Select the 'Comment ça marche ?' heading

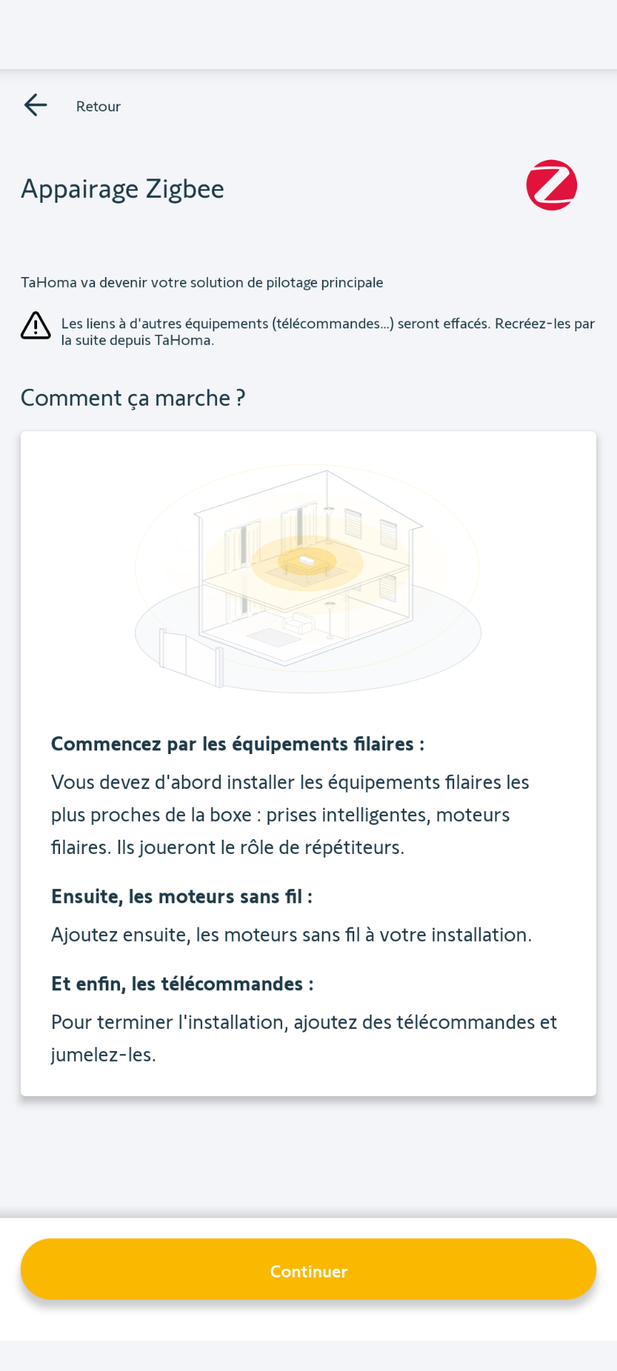[x=133, y=398]
